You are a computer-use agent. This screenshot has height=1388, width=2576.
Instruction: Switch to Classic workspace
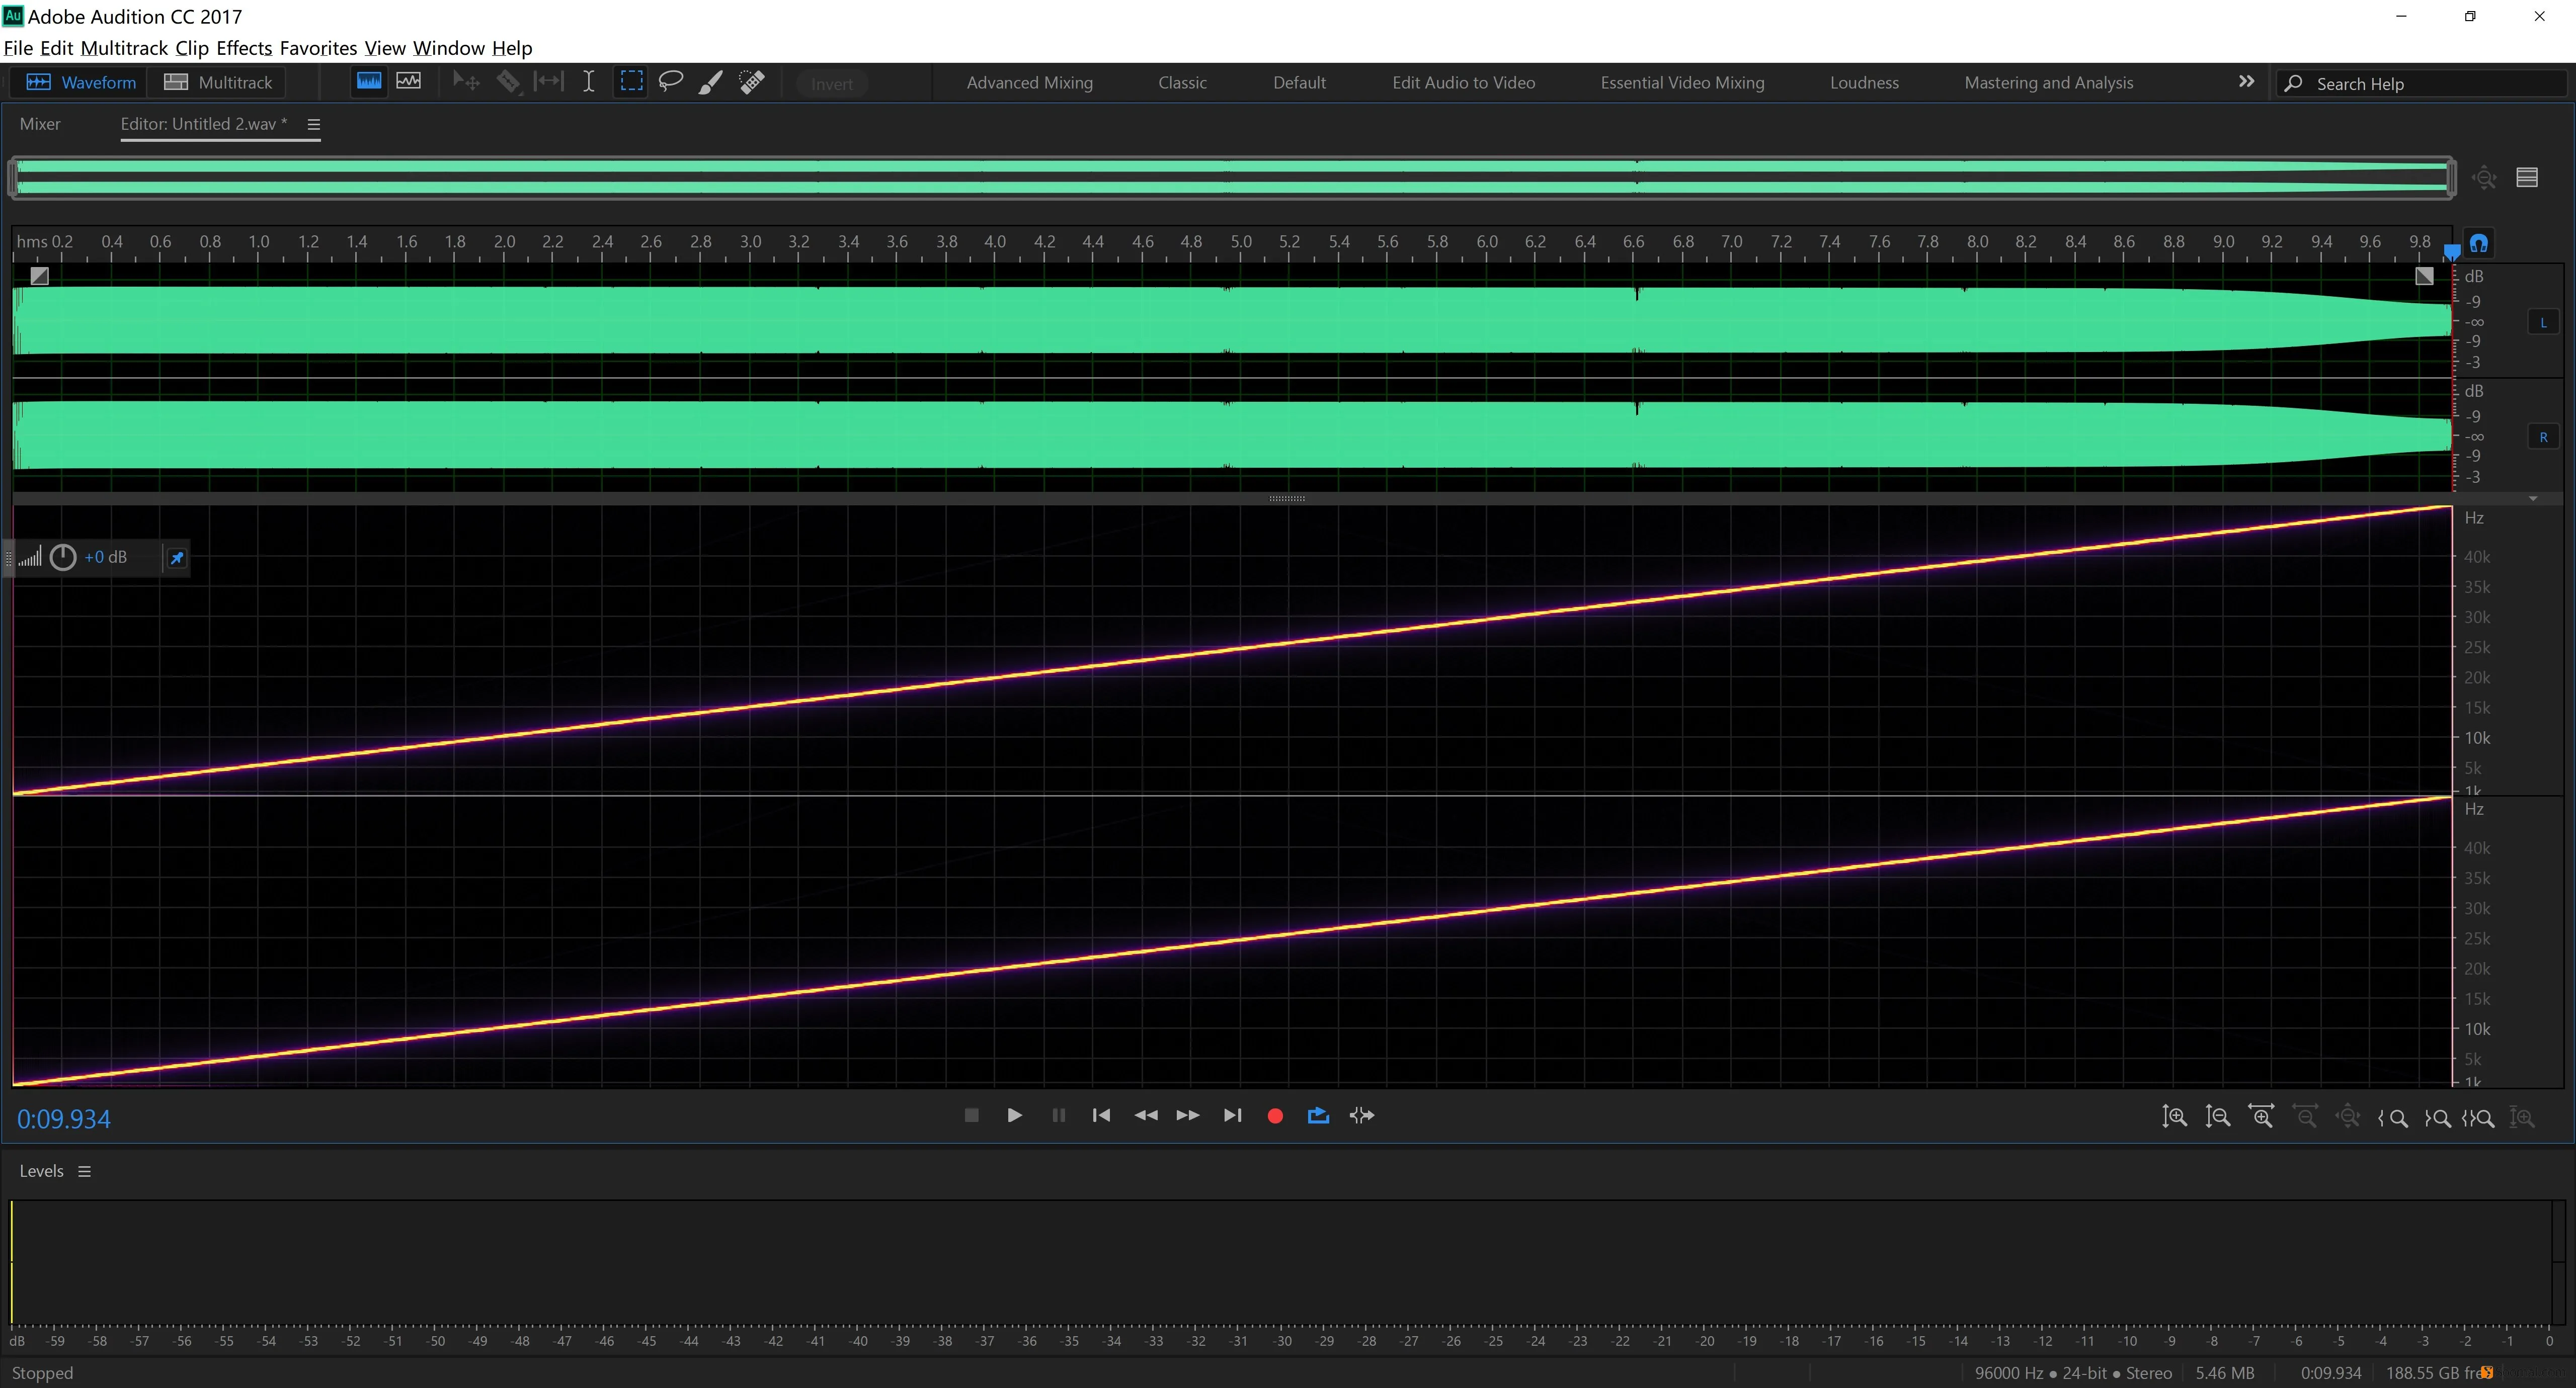1182,83
